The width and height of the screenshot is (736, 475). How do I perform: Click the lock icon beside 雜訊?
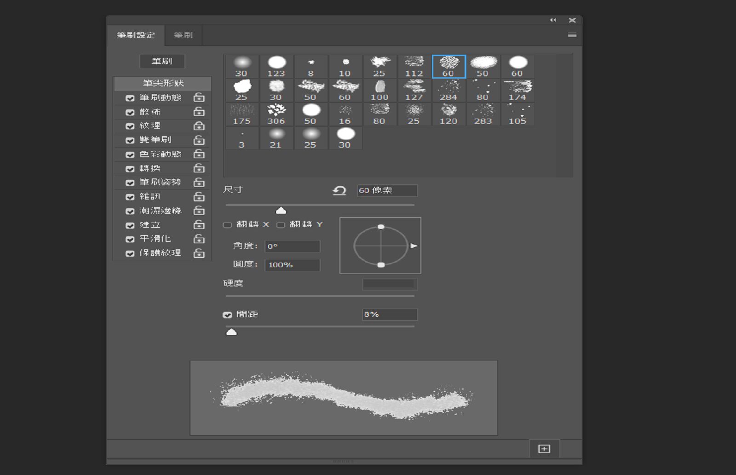(x=199, y=196)
